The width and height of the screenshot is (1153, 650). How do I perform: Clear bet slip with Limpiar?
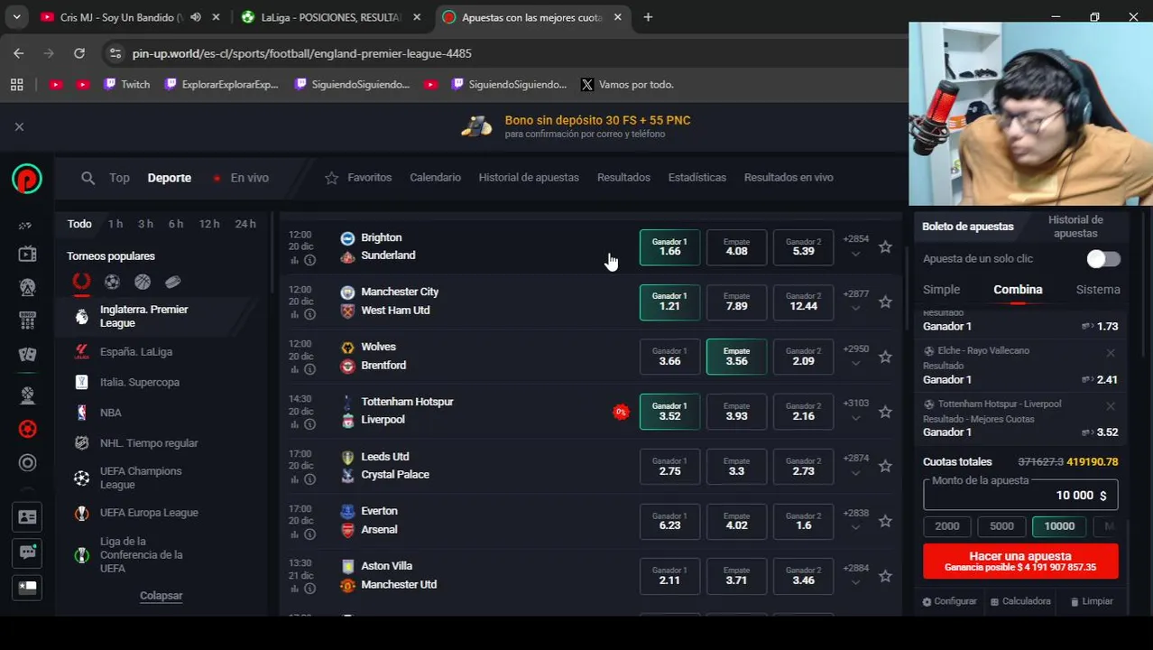tap(1092, 601)
